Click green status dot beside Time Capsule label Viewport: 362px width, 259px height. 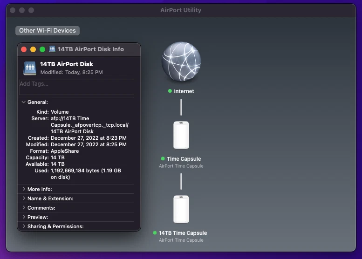[163, 158]
